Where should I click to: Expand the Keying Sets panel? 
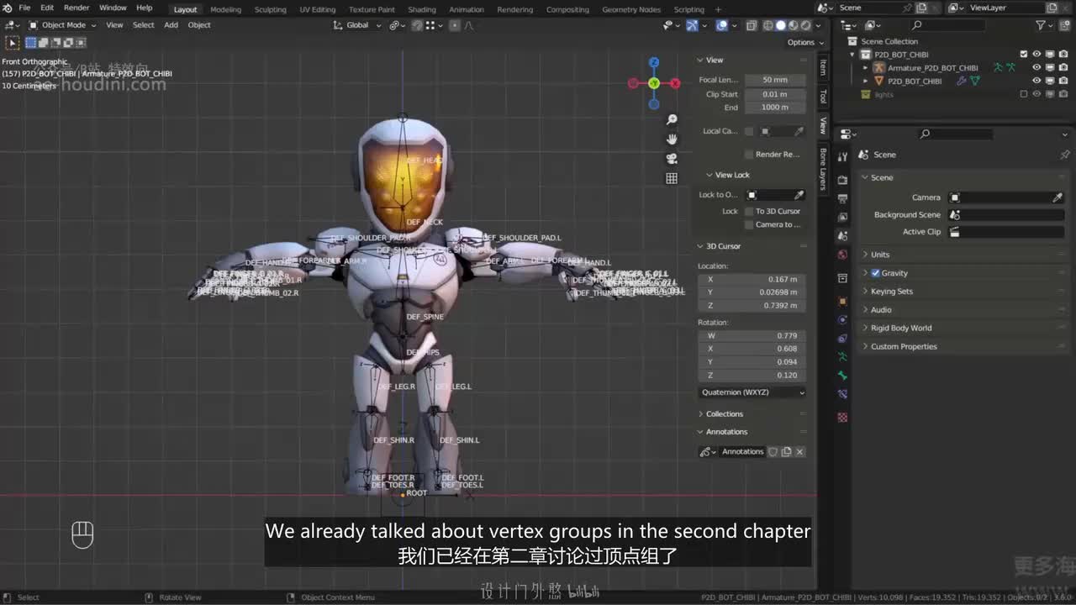866,292
